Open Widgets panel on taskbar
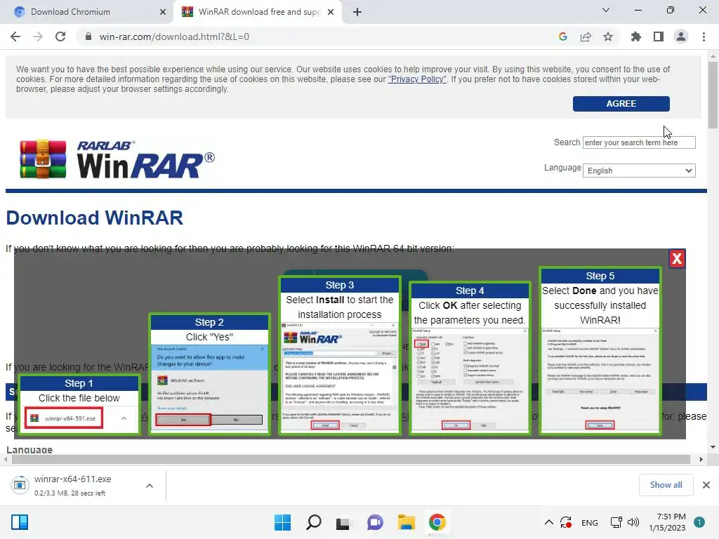 tap(20, 522)
